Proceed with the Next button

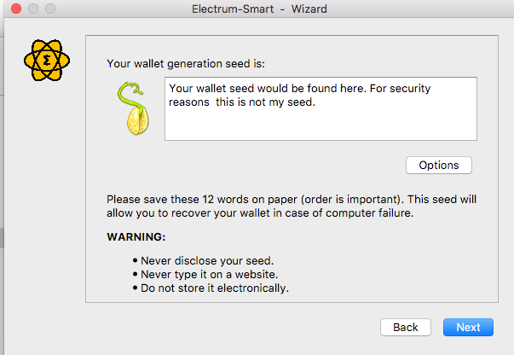pos(468,327)
